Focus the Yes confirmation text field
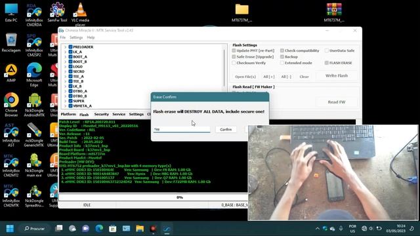The image size is (420, 236). [182, 130]
